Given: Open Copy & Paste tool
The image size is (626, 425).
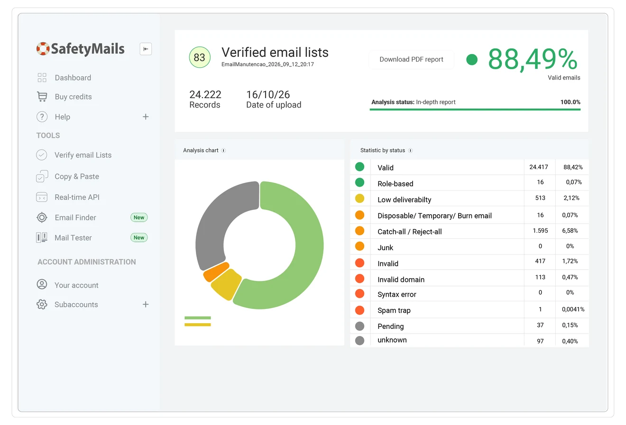Looking at the screenshot, I should [77, 176].
